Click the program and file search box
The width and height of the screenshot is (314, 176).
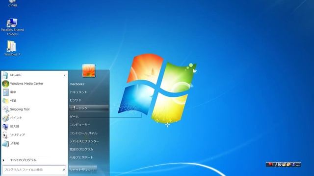coord(34,170)
